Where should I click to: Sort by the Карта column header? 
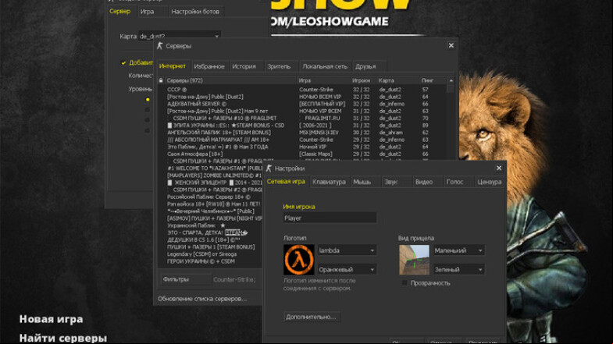pos(397,80)
